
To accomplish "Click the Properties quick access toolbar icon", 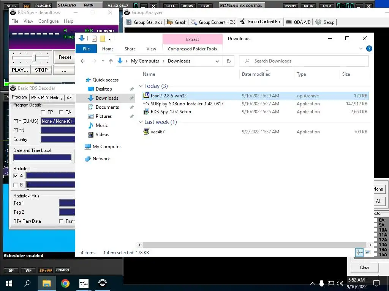I will [x=94, y=39].
